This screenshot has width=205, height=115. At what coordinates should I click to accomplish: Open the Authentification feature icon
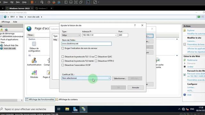click(x=34, y=60)
